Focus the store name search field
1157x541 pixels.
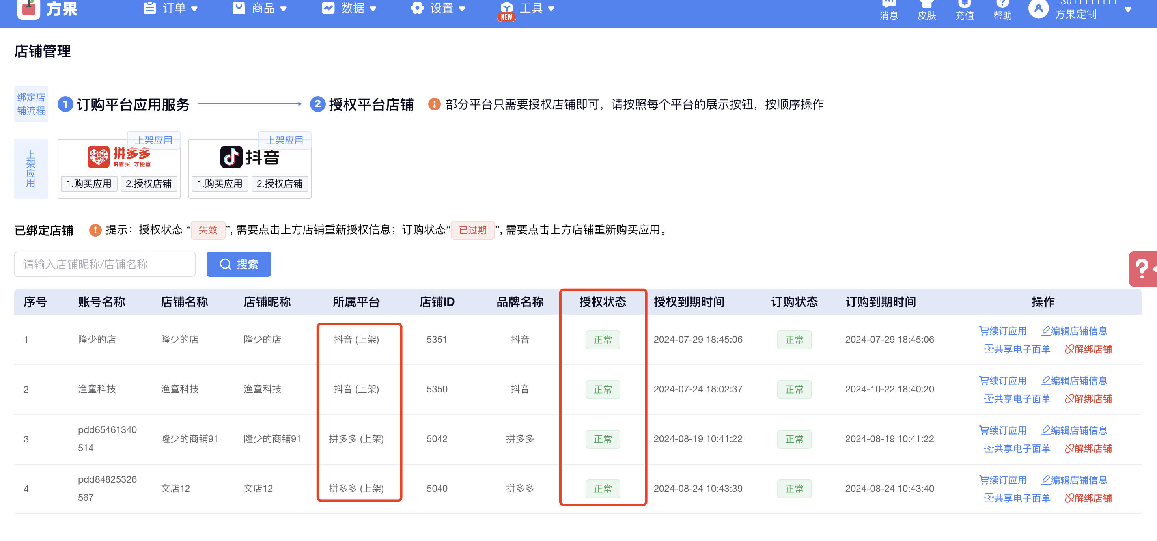click(105, 264)
